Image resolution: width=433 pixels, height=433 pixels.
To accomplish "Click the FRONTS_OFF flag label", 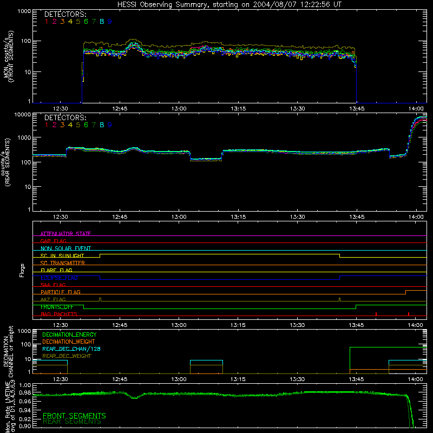I will [x=57, y=307].
